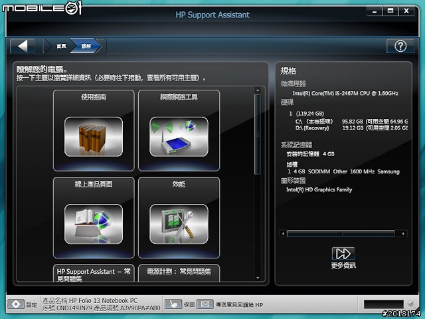Maximize the HP Support Assistant window
Viewport: 425px width, 319px height.
(x=390, y=11)
